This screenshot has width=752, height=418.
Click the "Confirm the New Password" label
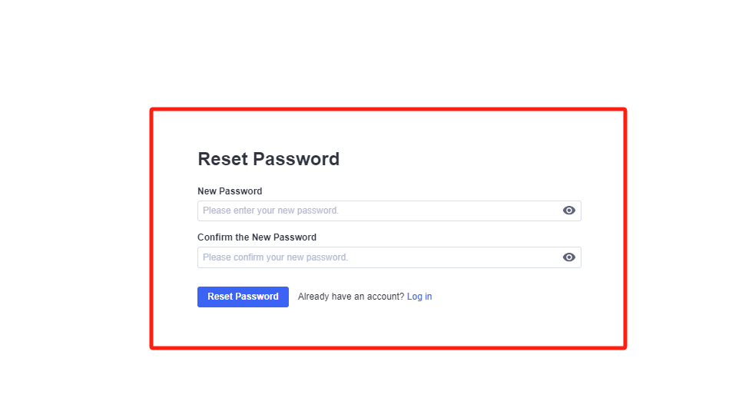click(257, 237)
